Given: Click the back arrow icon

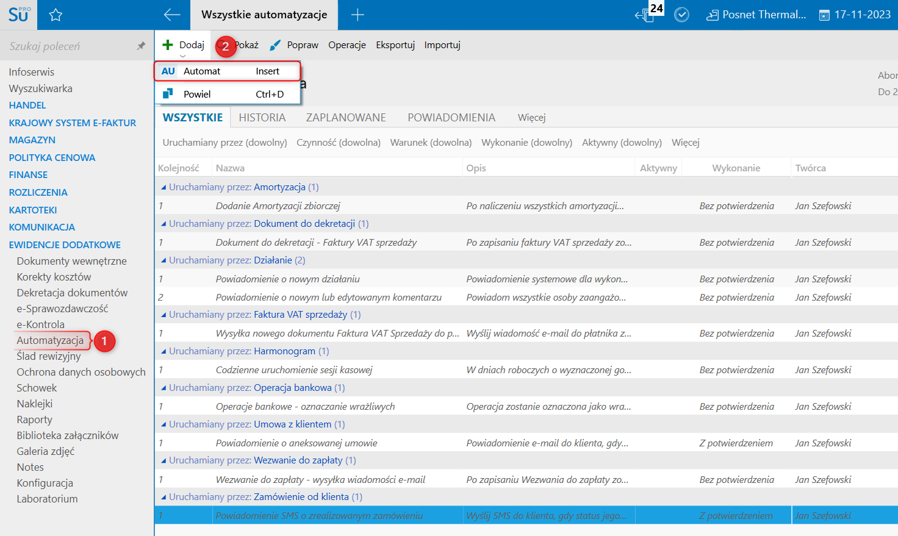Looking at the screenshot, I should pos(172,15).
